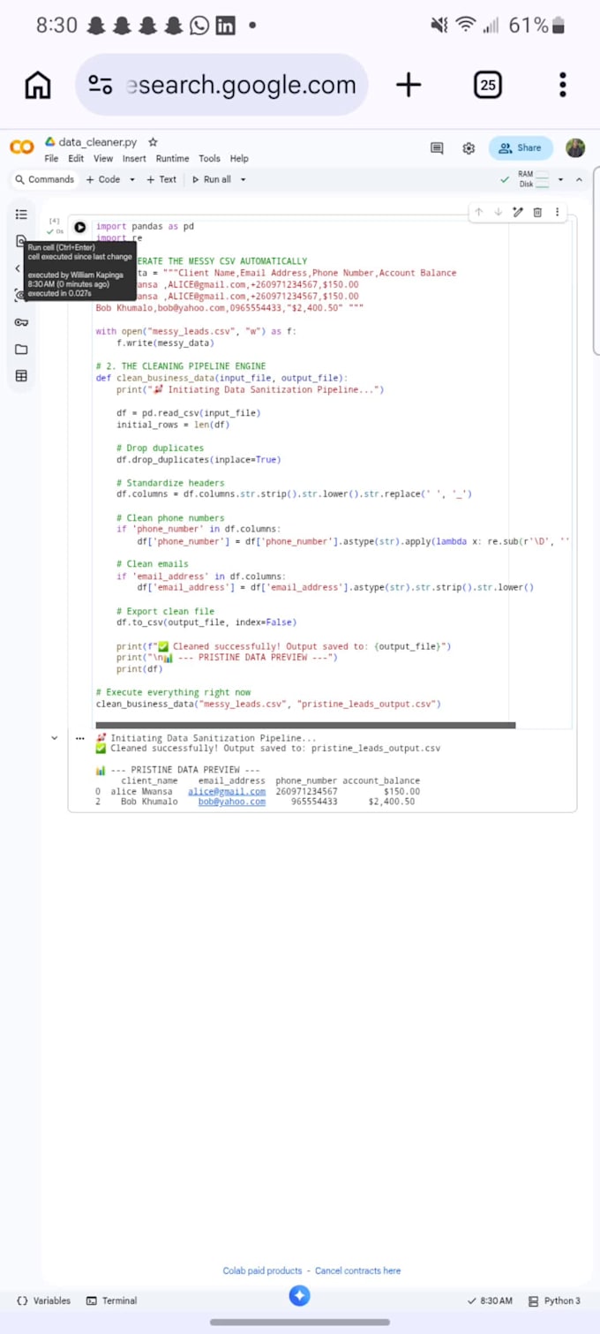Open the cell's more options menu
600x1334 pixels.
[x=557, y=212]
